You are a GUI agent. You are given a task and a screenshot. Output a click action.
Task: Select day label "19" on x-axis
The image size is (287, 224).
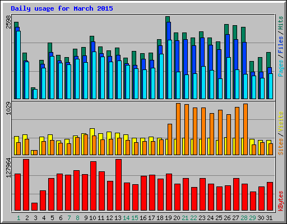tap(168, 218)
